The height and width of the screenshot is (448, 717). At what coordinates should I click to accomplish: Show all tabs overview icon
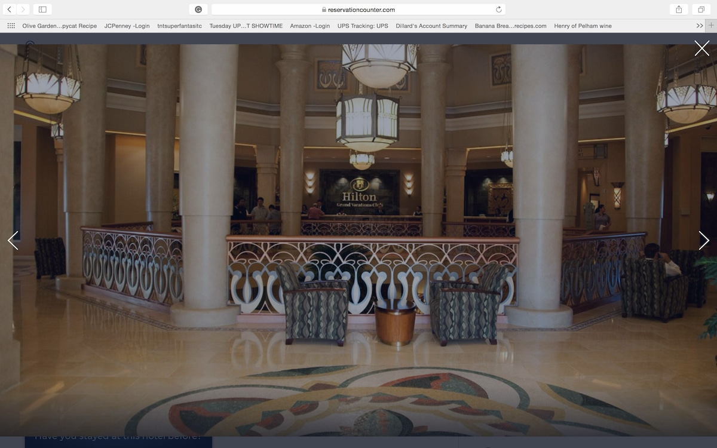700,10
